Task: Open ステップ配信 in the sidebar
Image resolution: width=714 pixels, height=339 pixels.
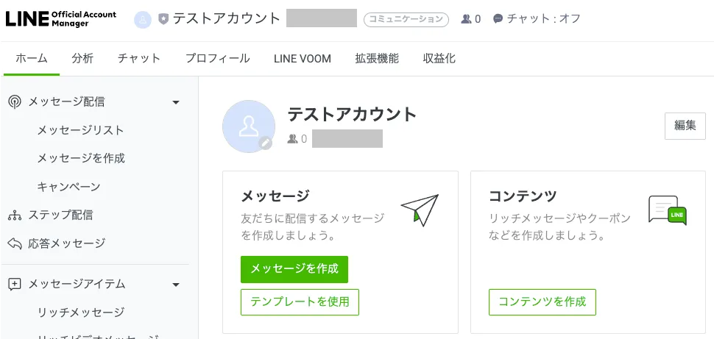Action: click(x=60, y=215)
